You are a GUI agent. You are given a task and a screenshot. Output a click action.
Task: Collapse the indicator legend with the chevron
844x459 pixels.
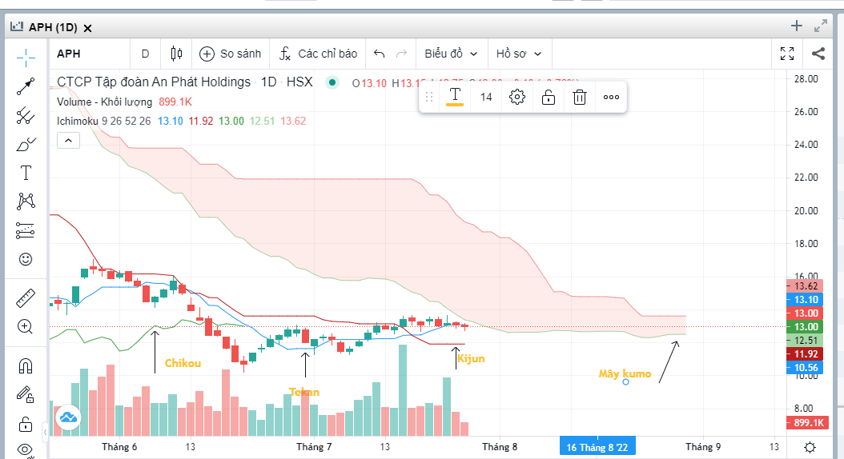(x=68, y=140)
